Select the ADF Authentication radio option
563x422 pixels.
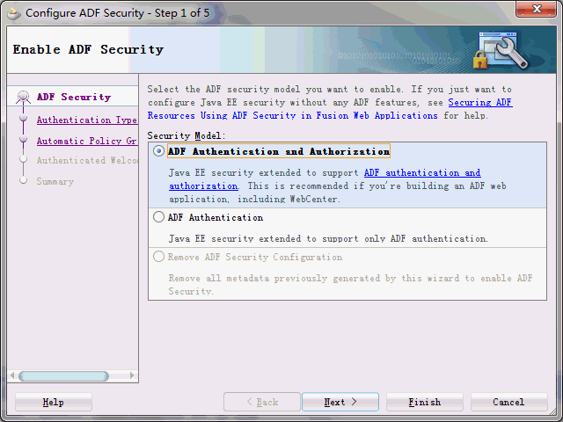point(158,217)
